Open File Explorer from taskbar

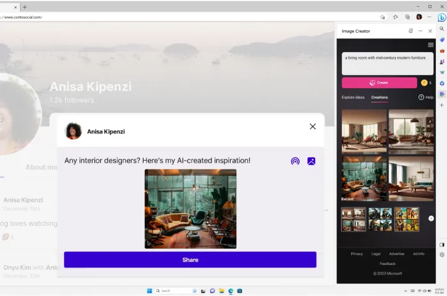tap(221, 291)
